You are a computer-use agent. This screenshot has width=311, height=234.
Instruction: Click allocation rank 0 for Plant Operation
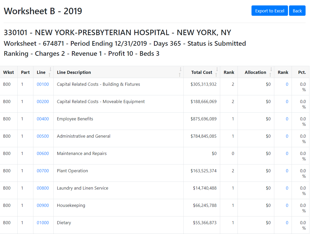click(x=287, y=171)
